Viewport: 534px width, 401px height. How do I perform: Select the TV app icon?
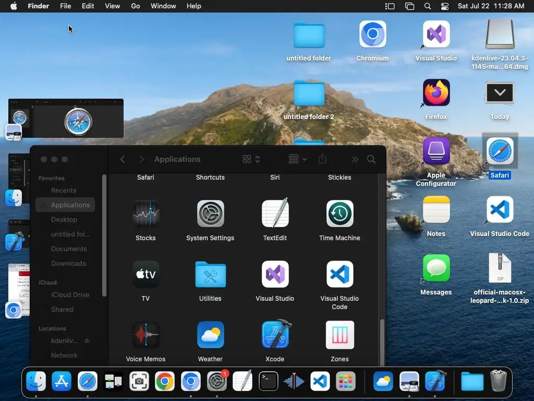pos(146,274)
